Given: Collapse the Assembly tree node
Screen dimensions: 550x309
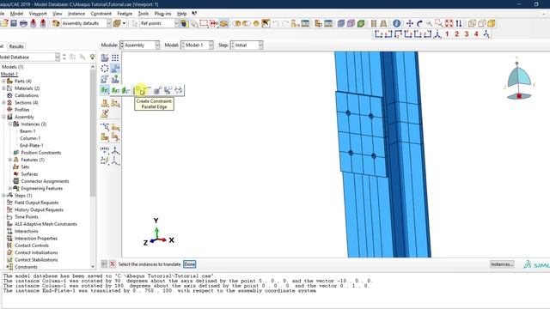Looking at the screenshot, I should pos(3,117).
